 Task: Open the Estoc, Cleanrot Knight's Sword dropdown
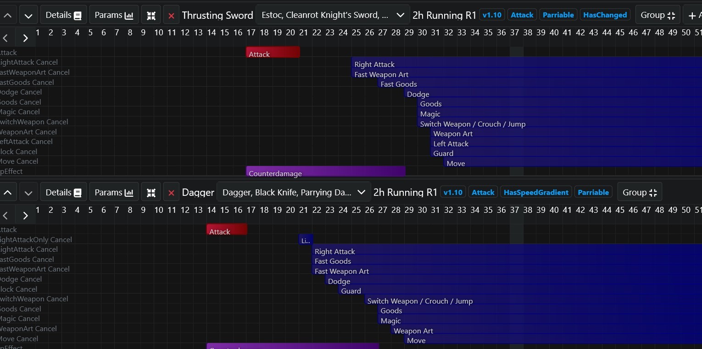pyautogui.click(x=333, y=15)
